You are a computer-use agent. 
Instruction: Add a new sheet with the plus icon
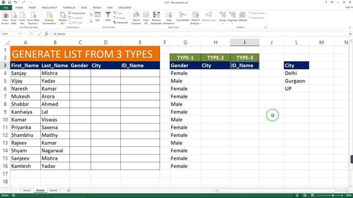click(x=68, y=190)
